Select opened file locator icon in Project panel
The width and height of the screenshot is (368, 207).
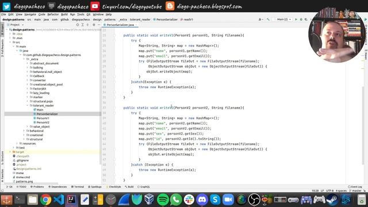78,25
